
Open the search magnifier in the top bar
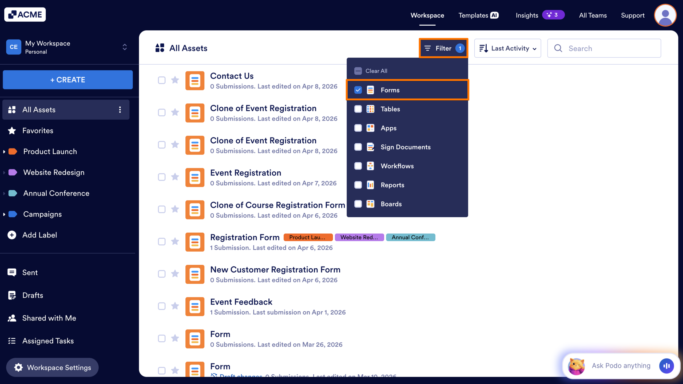click(x=558, y=48)
